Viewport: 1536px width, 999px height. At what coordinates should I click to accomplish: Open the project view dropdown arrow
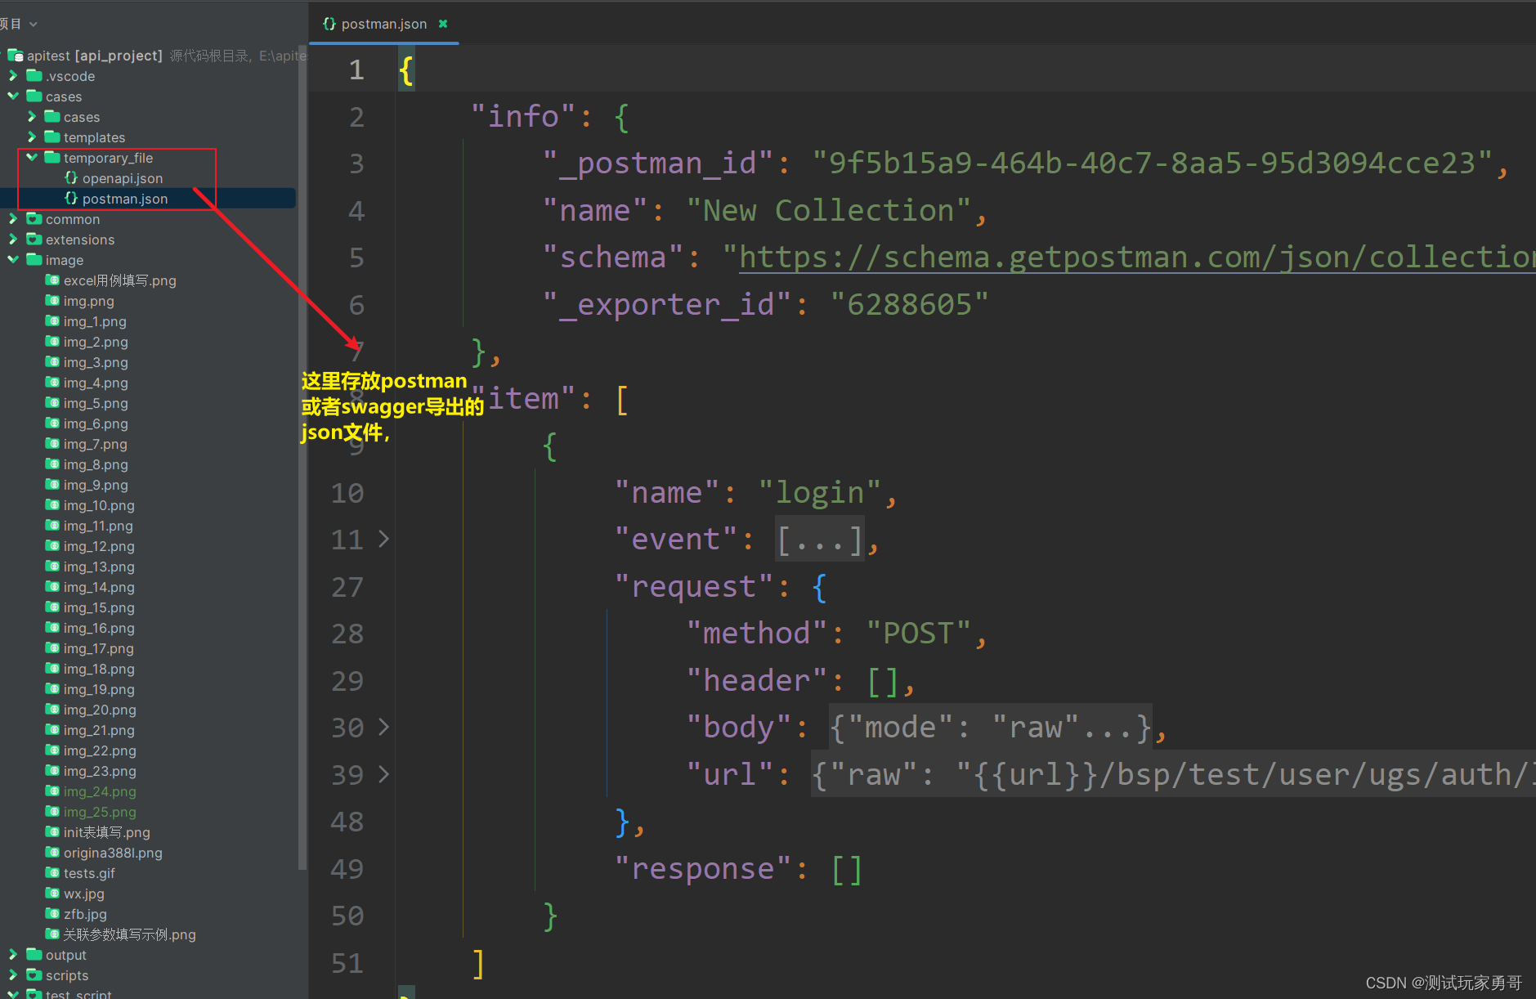(x=34, y=25)
